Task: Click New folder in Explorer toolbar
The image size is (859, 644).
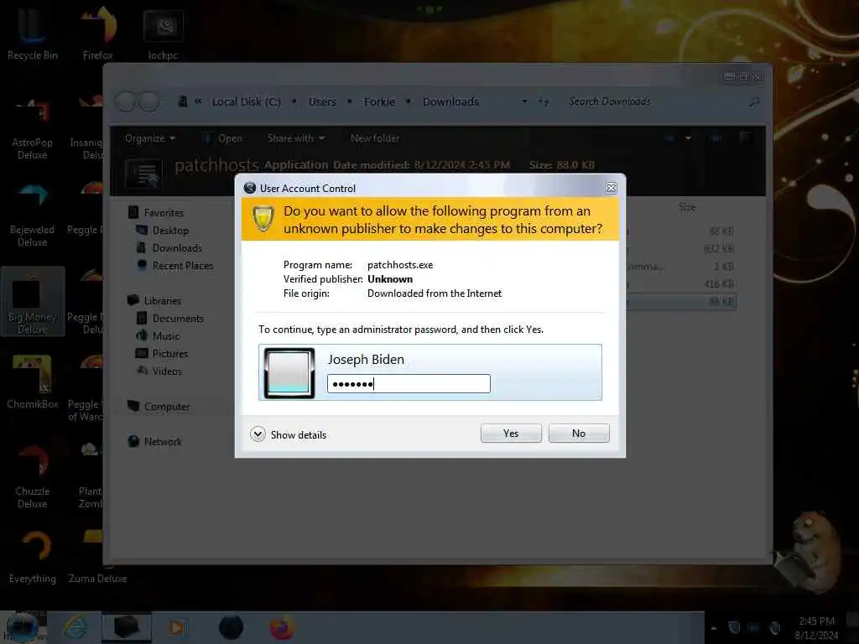Action: pos(375,138)
